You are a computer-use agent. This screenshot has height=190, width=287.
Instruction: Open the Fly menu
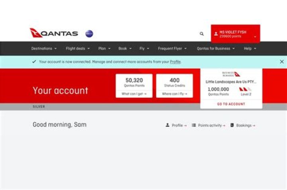144,48
